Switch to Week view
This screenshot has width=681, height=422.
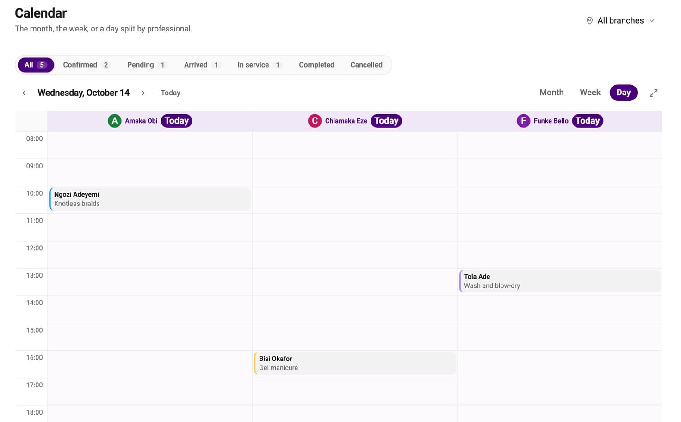click(590, 93)
